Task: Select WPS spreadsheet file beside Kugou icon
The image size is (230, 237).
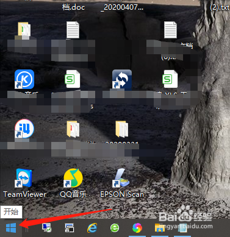Action: pos(72,79)
